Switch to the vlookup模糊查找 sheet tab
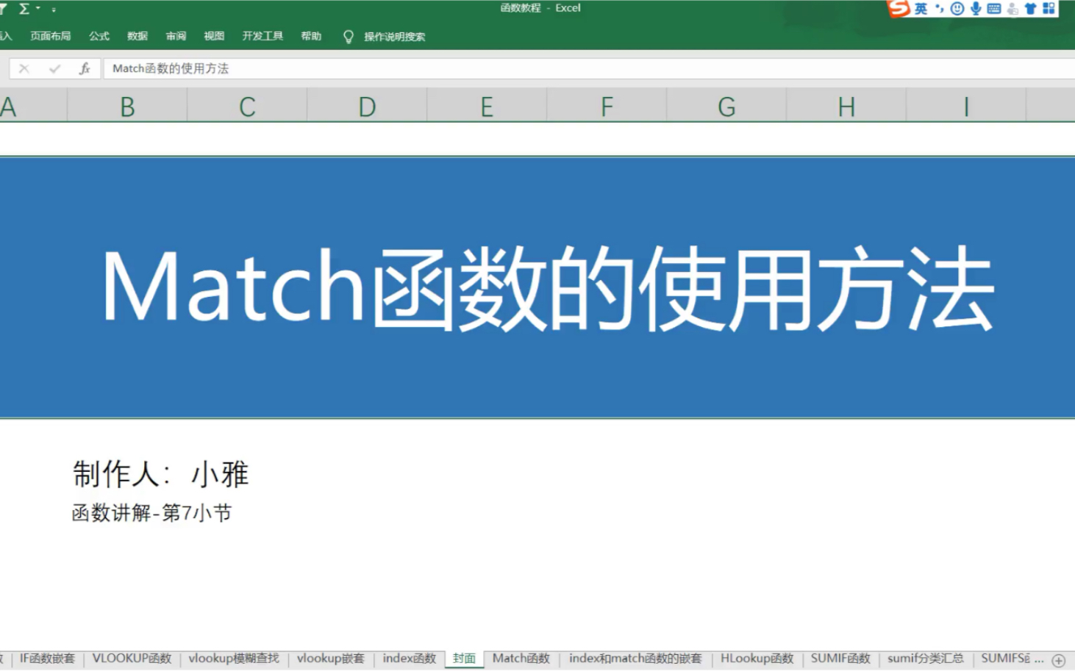 234,659
